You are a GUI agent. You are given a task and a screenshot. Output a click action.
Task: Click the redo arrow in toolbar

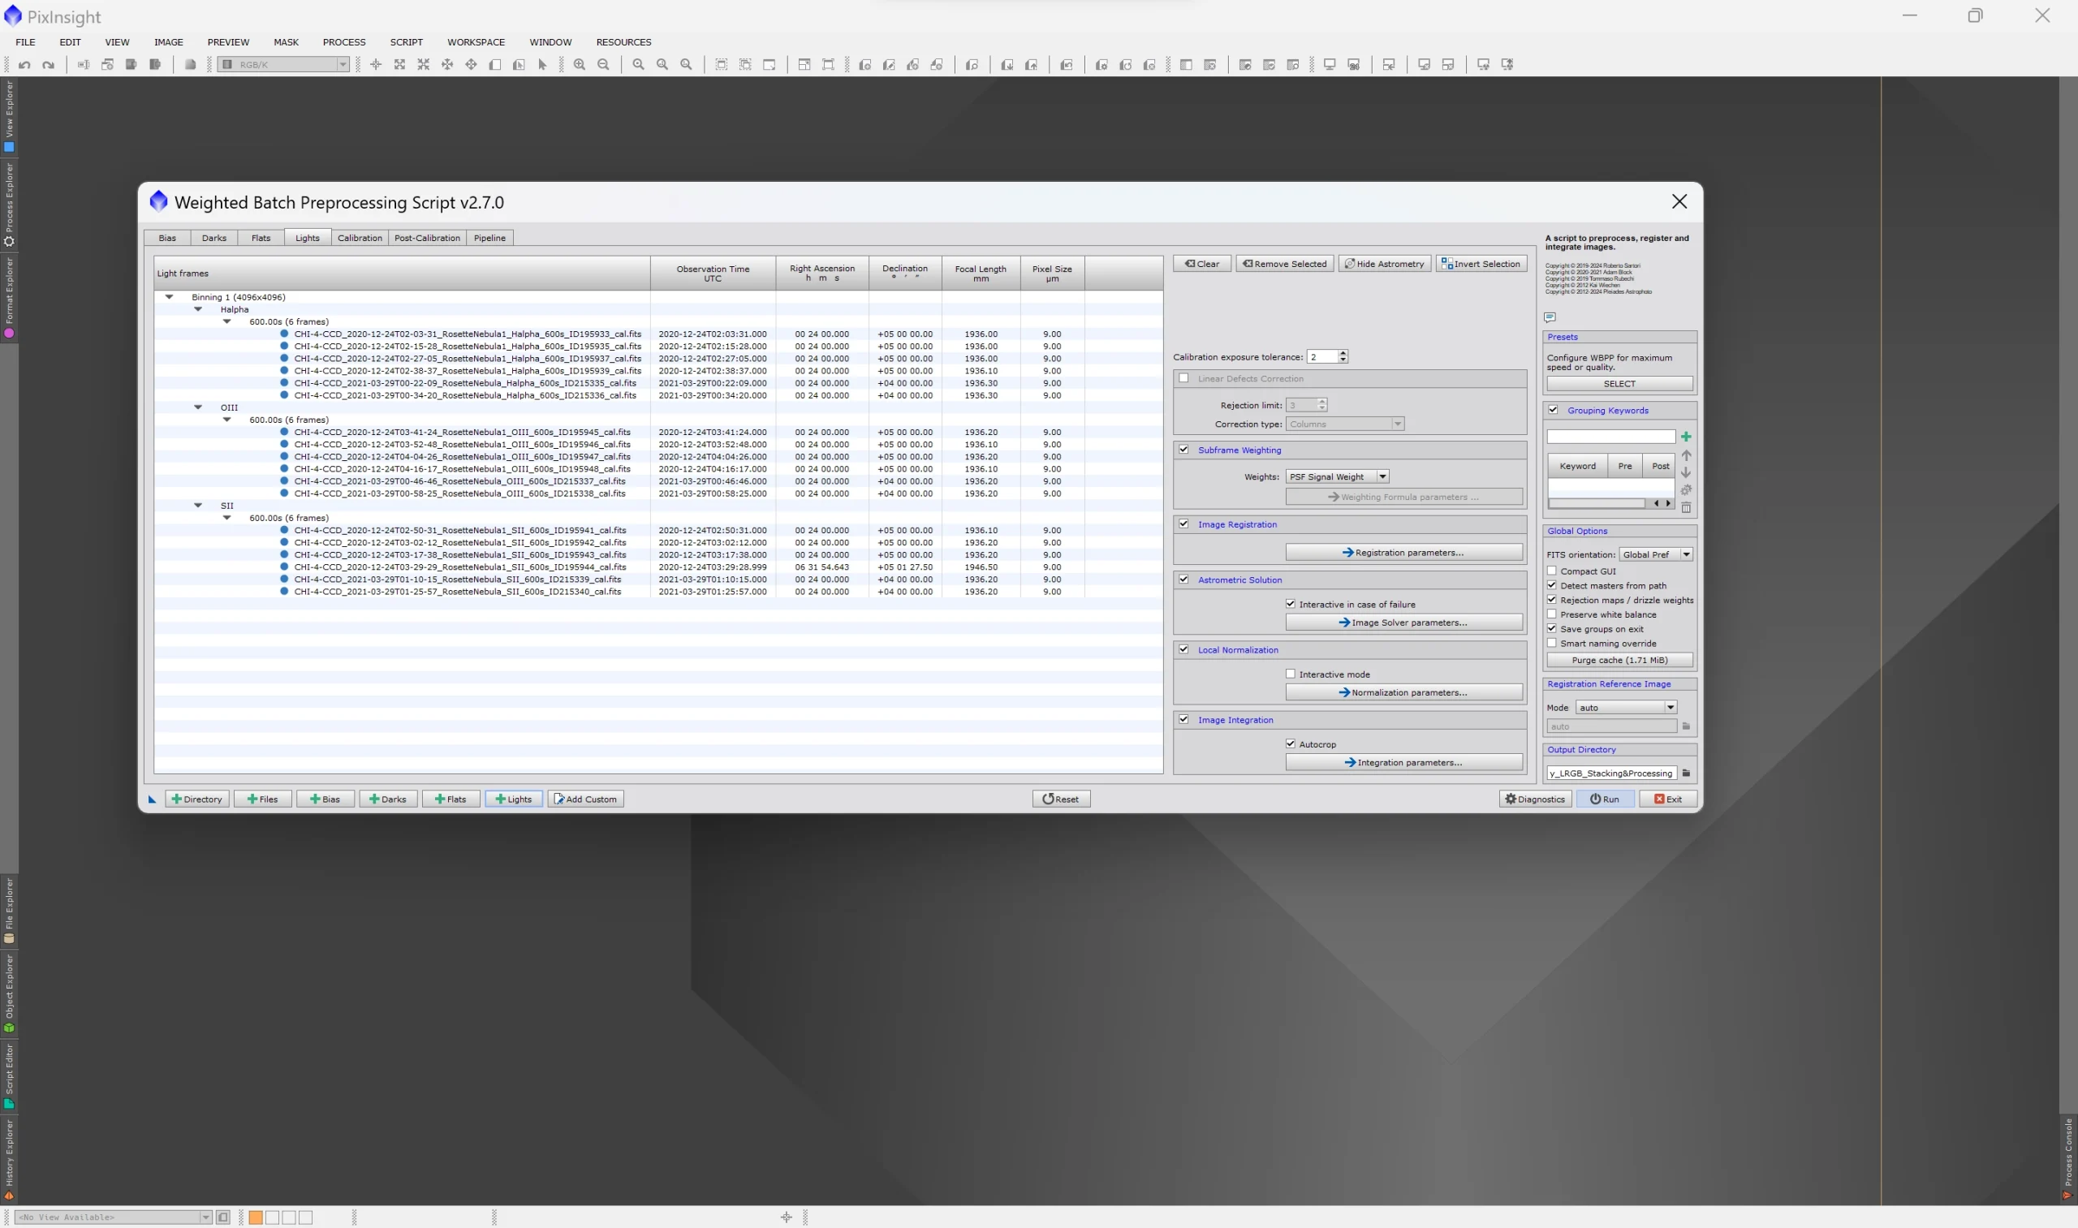click(49, 65)
